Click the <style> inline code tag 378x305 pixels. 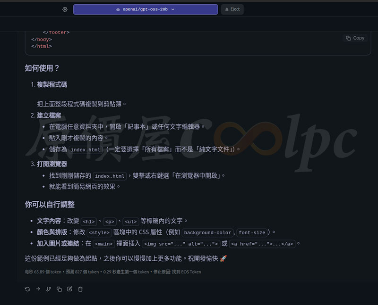tap(99, 233)
